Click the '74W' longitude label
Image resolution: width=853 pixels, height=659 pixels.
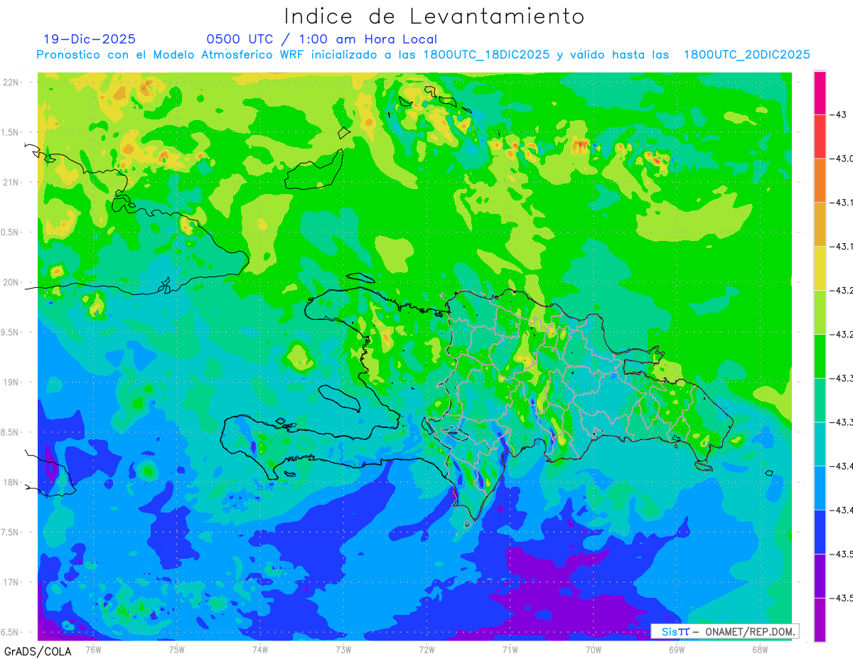(x=260, y=649)
